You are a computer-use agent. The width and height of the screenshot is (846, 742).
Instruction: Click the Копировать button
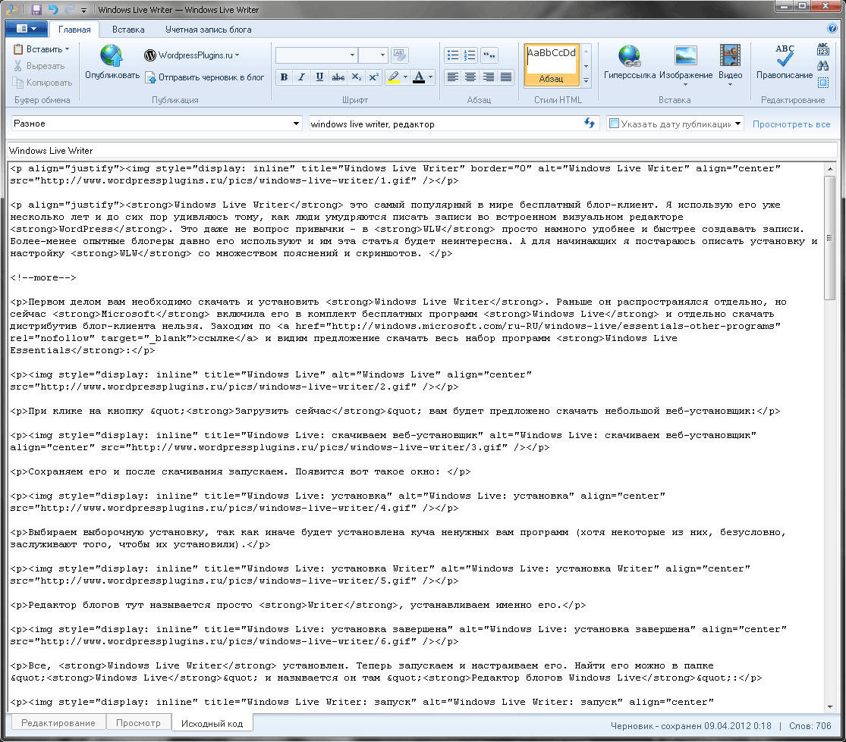(x=42, y=83)
